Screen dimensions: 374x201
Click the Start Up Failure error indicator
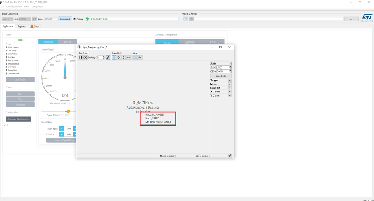[x=6, y=60]
